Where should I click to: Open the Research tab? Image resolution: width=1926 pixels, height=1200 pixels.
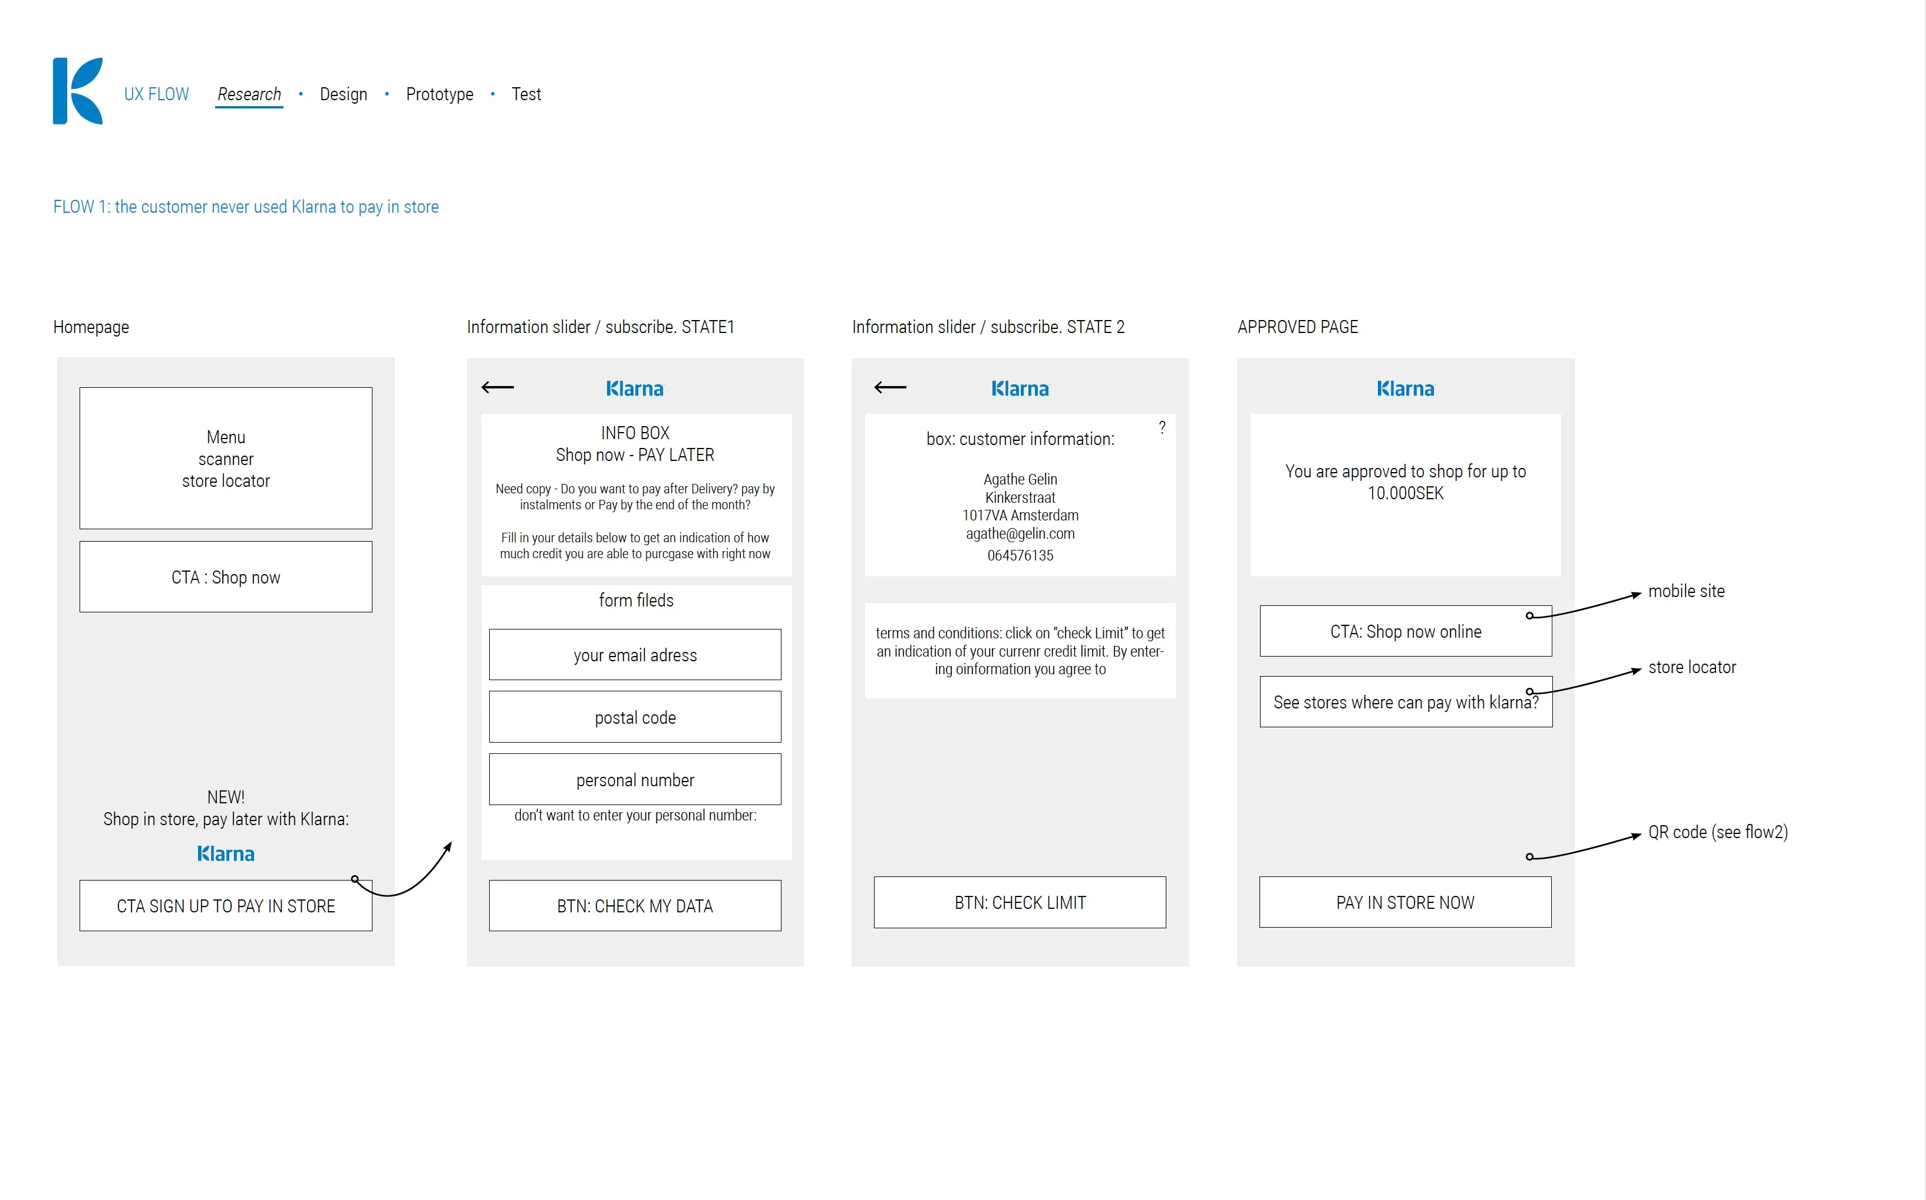pos(249,94)
